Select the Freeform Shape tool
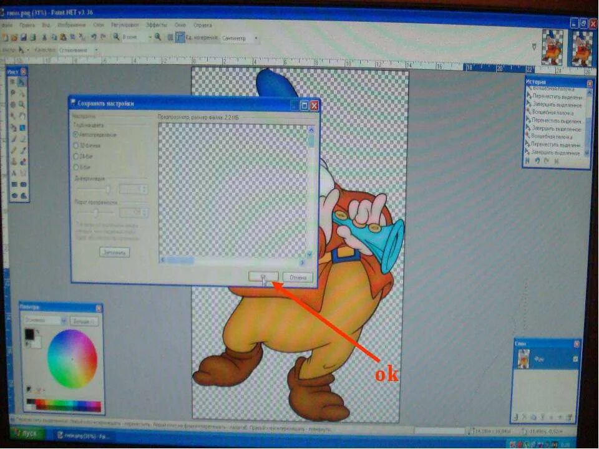The image size is (599, 449). click(x=24, y=196)
